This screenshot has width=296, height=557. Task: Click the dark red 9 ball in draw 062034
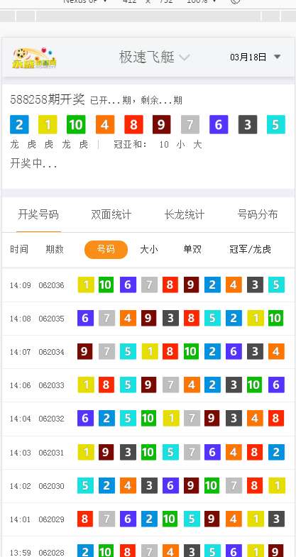84,352
